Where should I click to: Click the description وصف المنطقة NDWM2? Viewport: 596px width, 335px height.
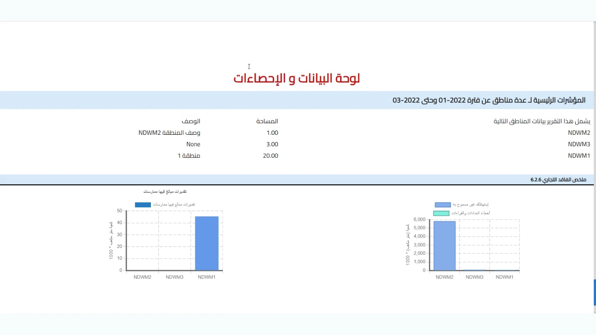(x=169, y=133)
